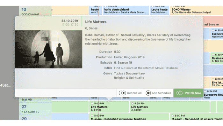Image resolution: width=223 pixels, height=126 pixels.
Task: Select the 5:30 PM Life Matters program
Action: click(169, 107)
